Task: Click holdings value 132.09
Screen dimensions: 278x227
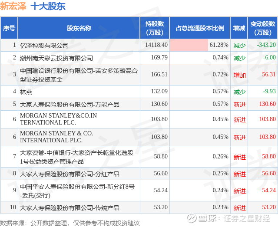Action: pyautogui.click(x=159, y=91)
